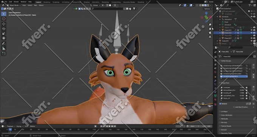Switch to the Modeling workspace tab
This screenshot has width=257, height=137.
pyautogui.click(x=47, y=2)
